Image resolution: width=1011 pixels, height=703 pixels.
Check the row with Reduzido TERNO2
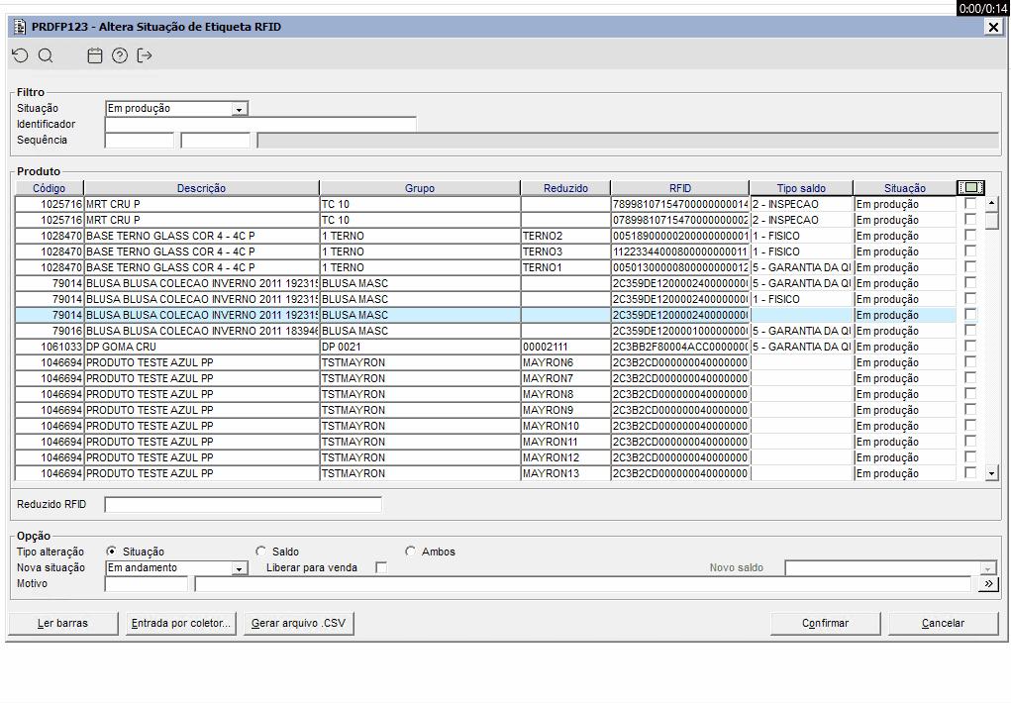pos(969,236)
